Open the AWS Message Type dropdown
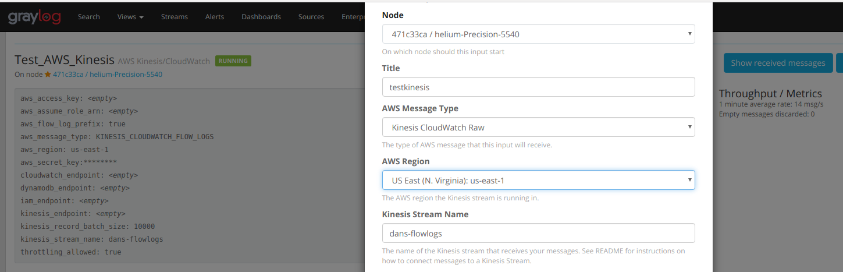Image resolution: width=843 pixels, height=272 pixels. point(538,128)
